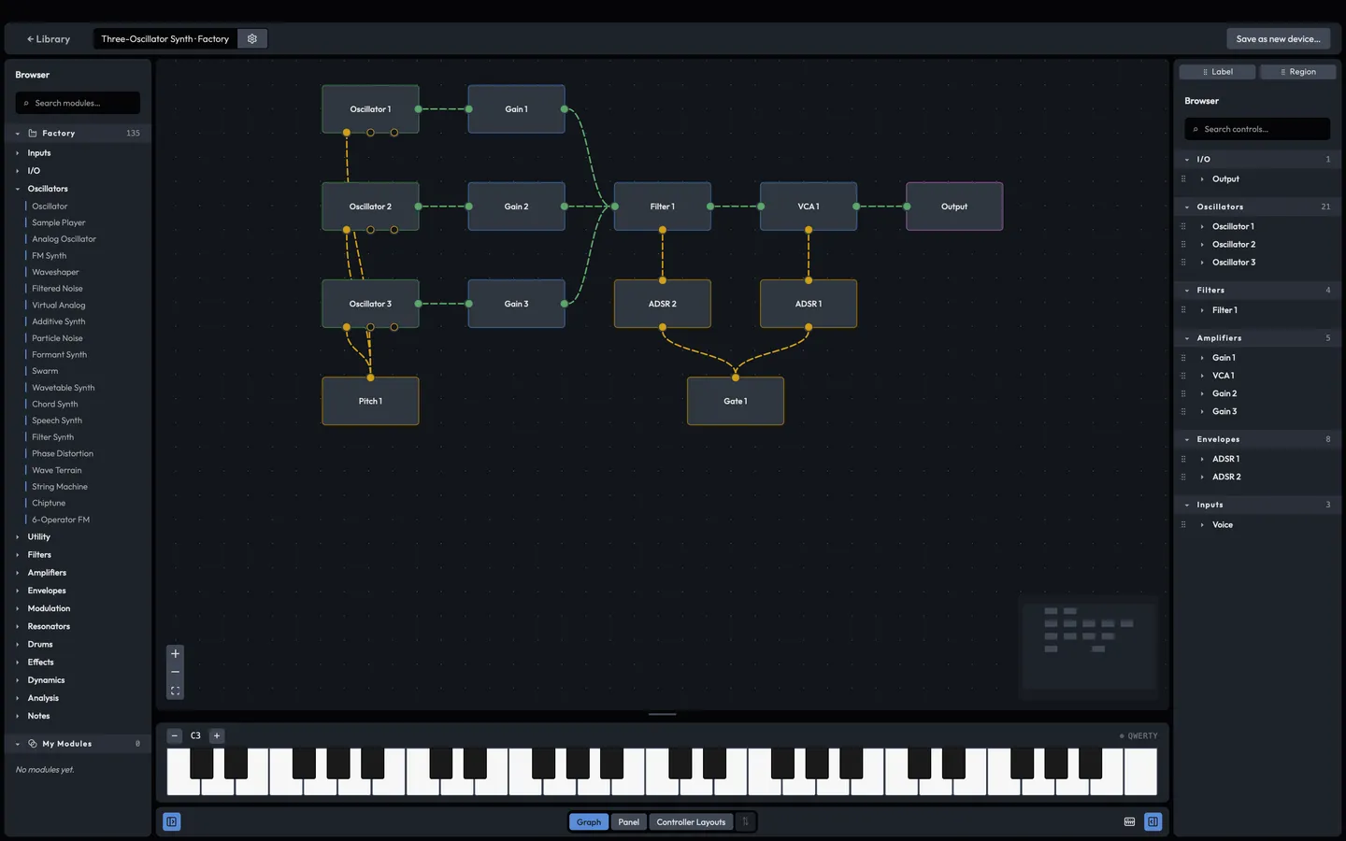Select FM Synth module
This screenshot has height=841, width=1346.
click(50, 256)
